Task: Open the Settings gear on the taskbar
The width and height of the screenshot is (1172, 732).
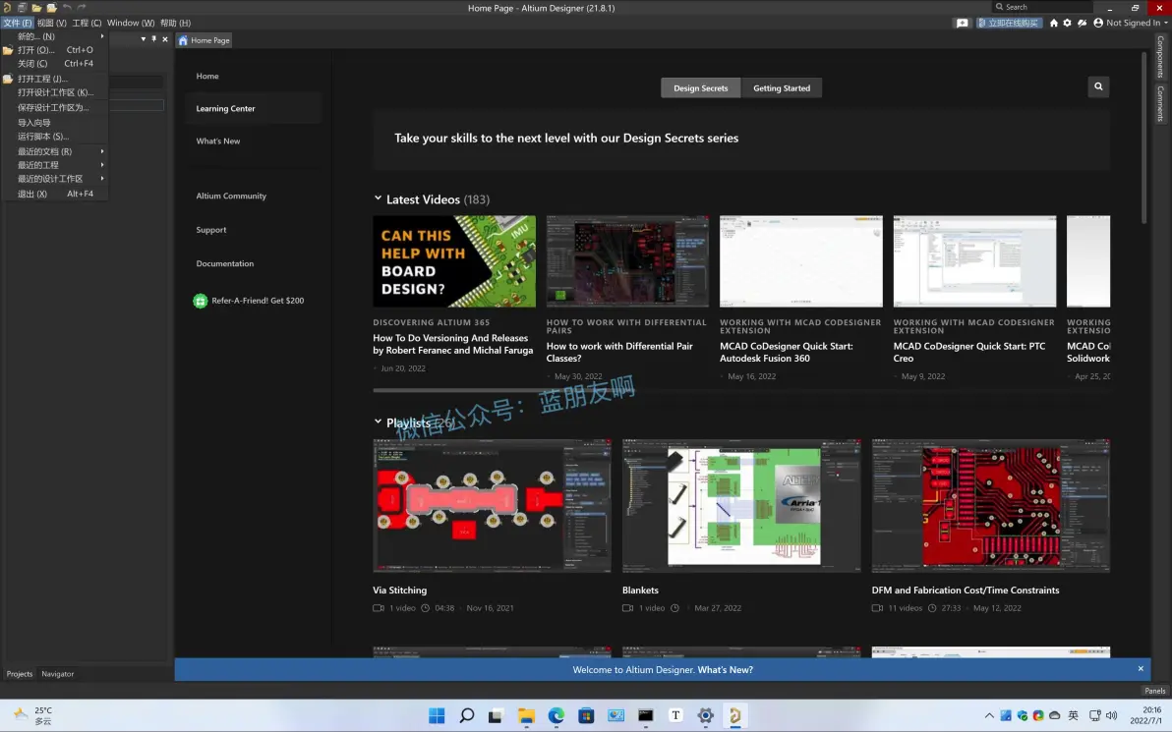Action: tap(705, 715)
